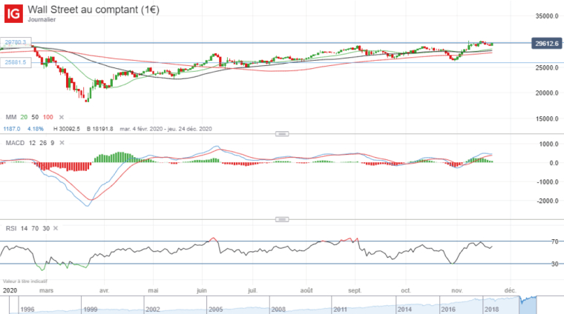This screenshot has width=564, height=314.
Task: Grab the divider handle above the RSI panel
Action: [282, 219]
